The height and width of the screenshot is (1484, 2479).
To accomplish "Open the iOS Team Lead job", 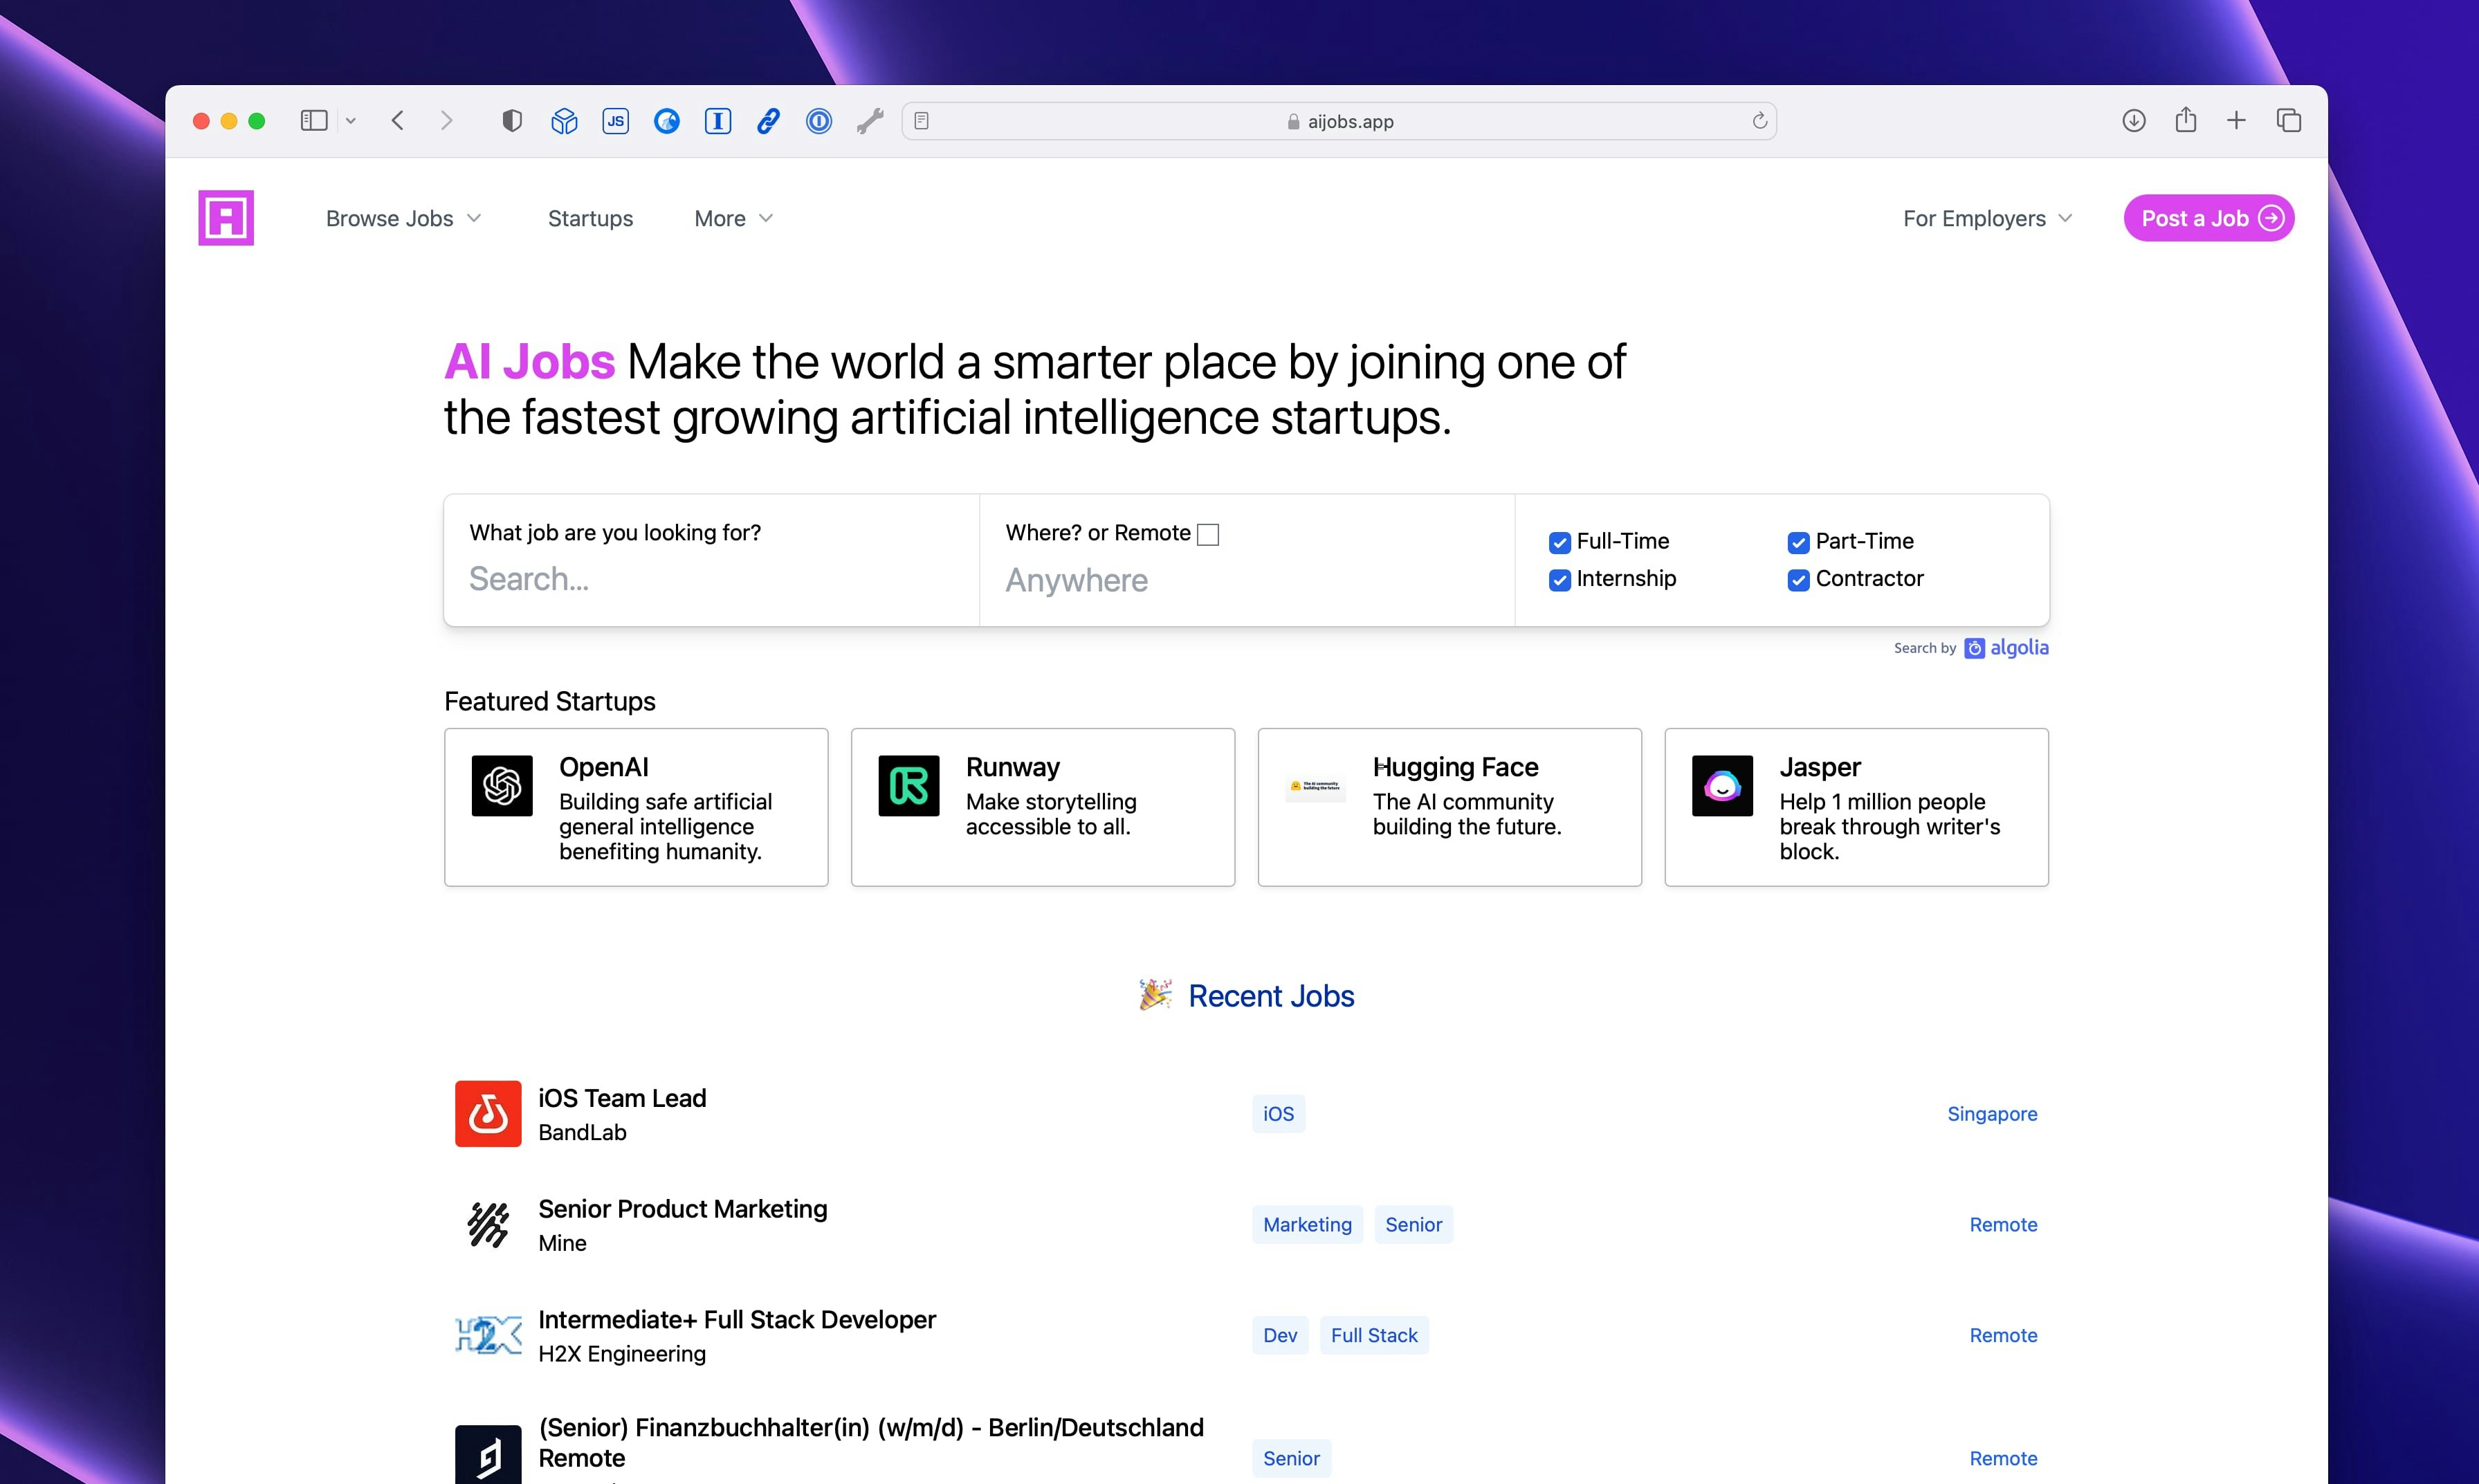I will pos(622,1098).
